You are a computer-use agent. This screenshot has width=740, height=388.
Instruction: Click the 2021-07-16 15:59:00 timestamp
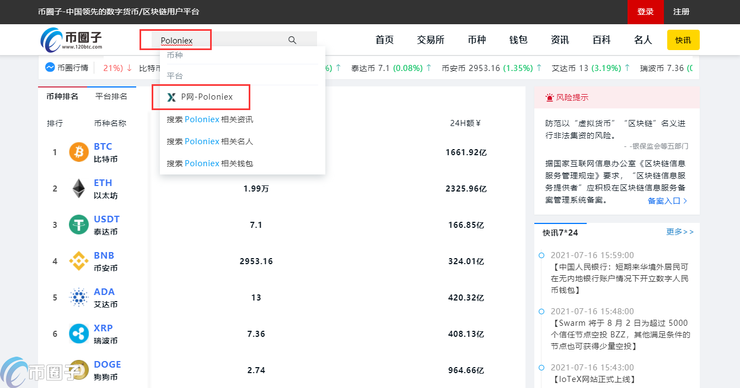pos(592,255)
